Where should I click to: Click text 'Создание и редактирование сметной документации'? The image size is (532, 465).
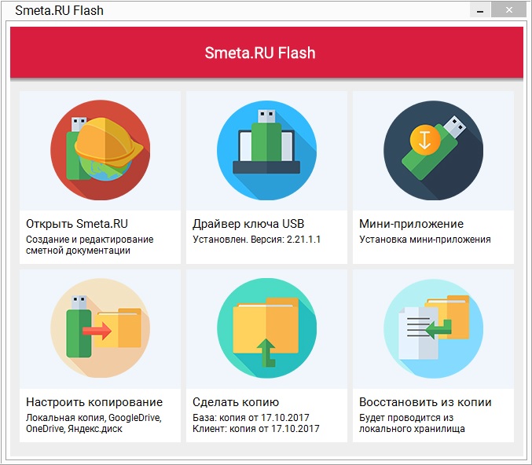pyautogui.click(x=90, y=245)
